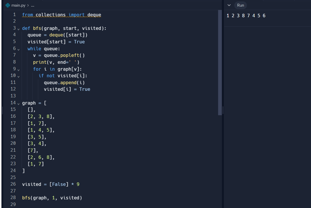The height and width of the screenshot is (208, 311).
Task: Click the '[1, 4, 5],' row on line 18
Action: 41,130
